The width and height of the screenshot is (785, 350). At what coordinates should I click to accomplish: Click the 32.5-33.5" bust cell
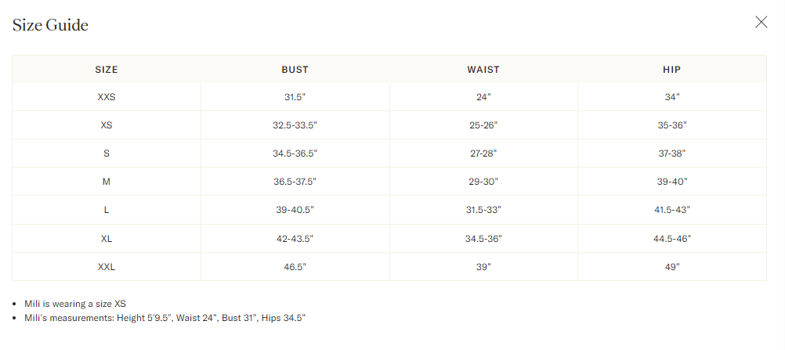[x=295, y=125]
